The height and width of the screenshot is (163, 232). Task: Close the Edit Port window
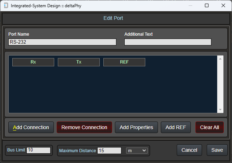coord(223,6)
